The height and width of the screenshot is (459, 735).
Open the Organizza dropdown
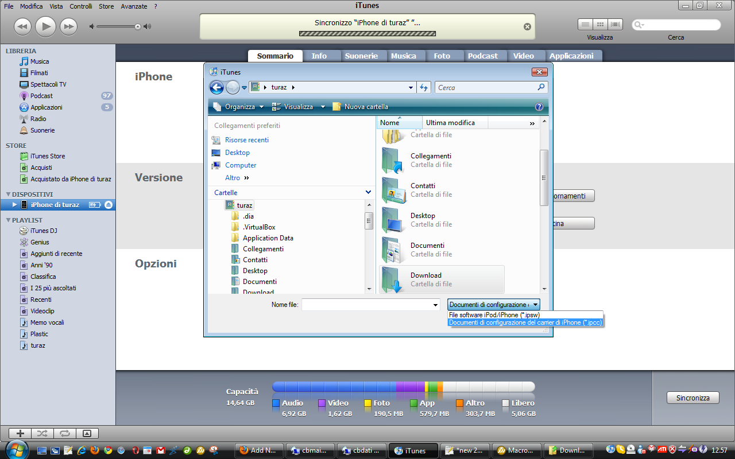[x=238, y=107]
